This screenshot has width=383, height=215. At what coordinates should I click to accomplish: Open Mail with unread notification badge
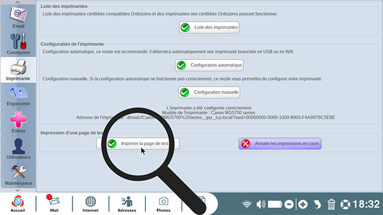[x=54, y=204]
